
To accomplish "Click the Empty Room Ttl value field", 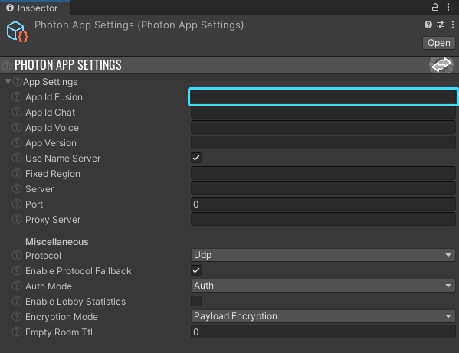I will pyautogui.click(x=323, y=332).
